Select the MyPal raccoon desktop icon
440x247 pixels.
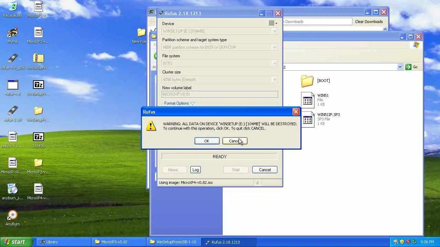pyautogui.click(x=12, y=32)
